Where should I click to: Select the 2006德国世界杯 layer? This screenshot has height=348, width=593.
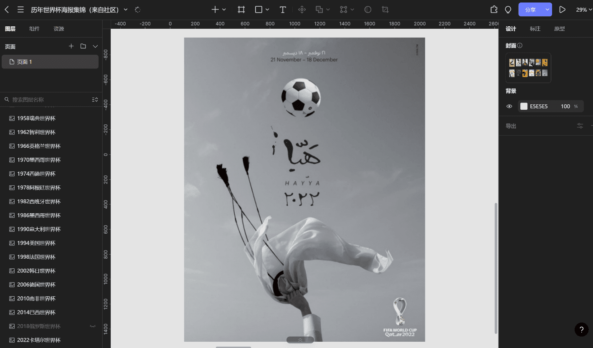(x=51, y=285)
